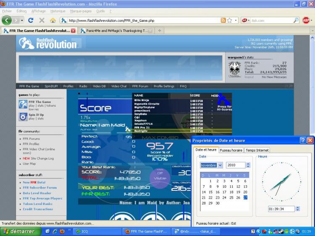The image size is (315, 236).
Task: Click the Adblock Plus ABP icon
Action: click(x=306, y=20)
